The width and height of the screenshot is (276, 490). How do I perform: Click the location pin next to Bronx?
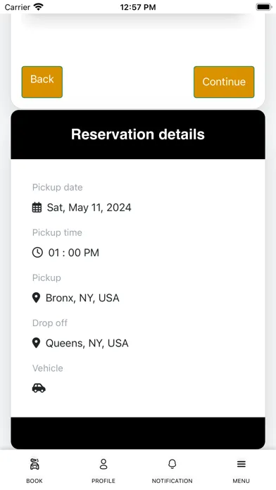coord(36,298)
